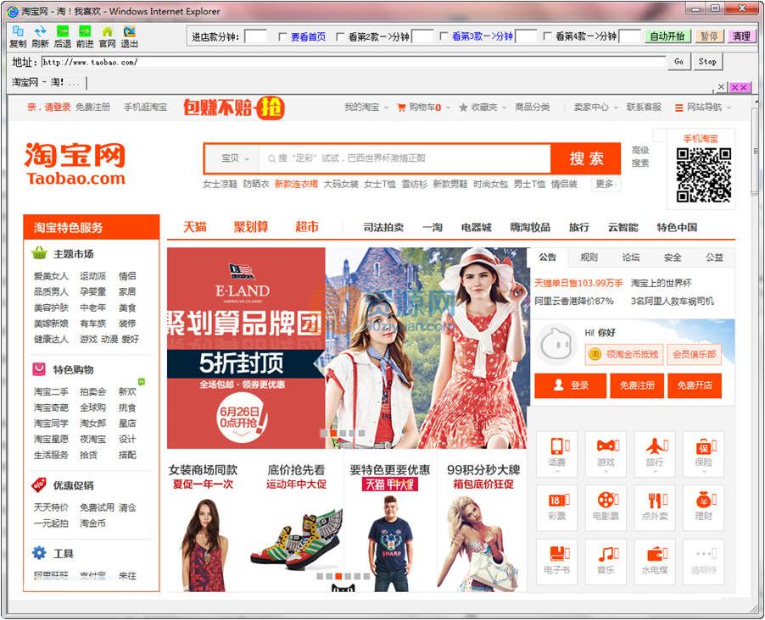The height and width of the screenshot is (620, 765).
Task: Switch to the 公益 tab
Action: click(714, 257)
